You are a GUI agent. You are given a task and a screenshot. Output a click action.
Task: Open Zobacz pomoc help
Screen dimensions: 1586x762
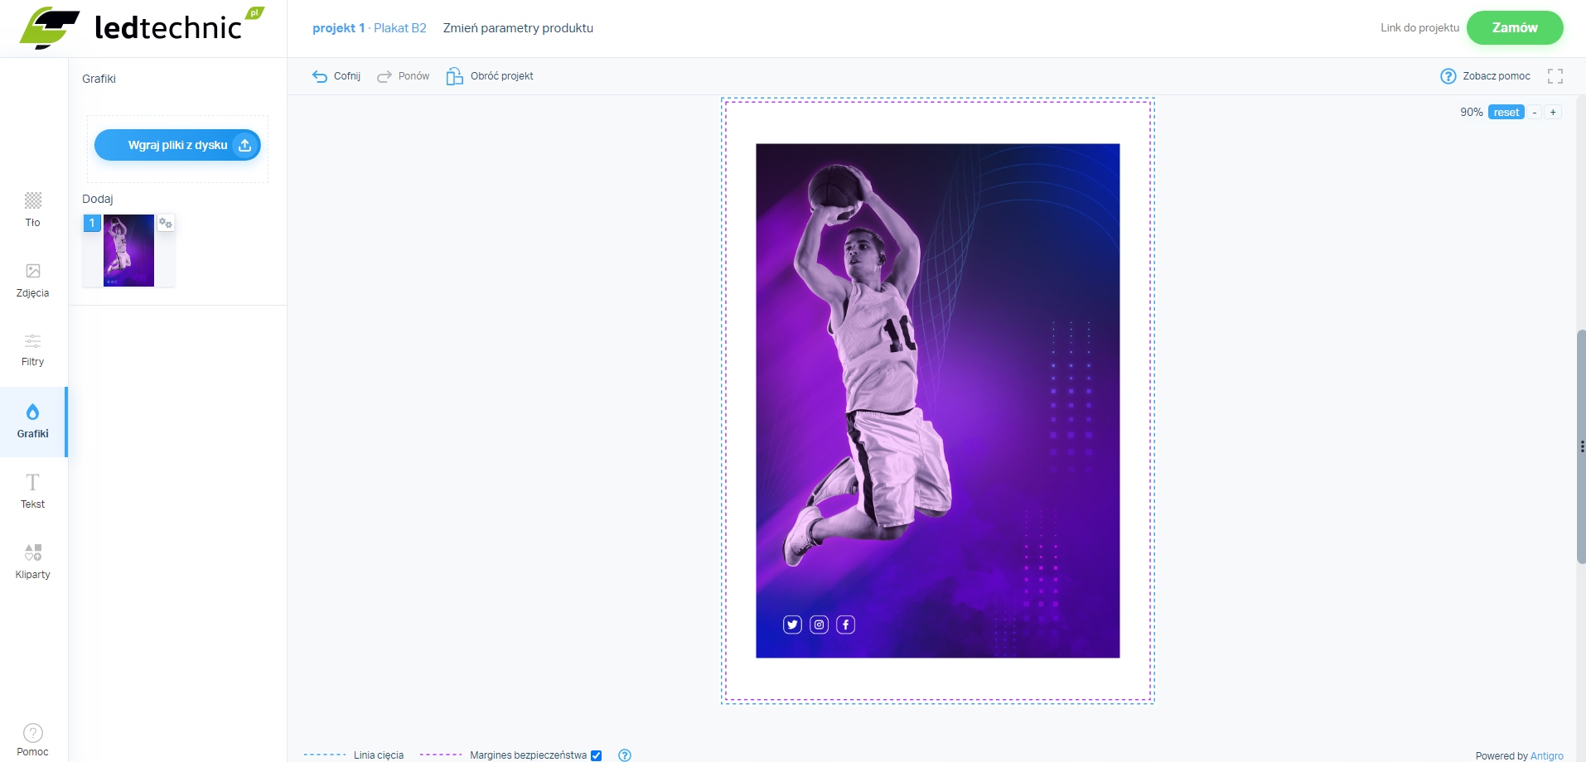tap(1485, 76)
